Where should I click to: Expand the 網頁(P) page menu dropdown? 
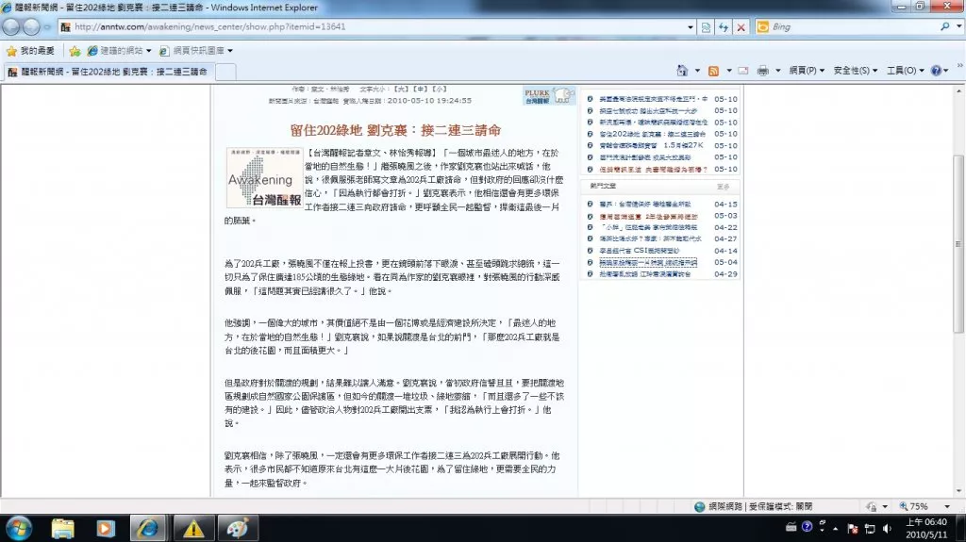pos(806,71)
